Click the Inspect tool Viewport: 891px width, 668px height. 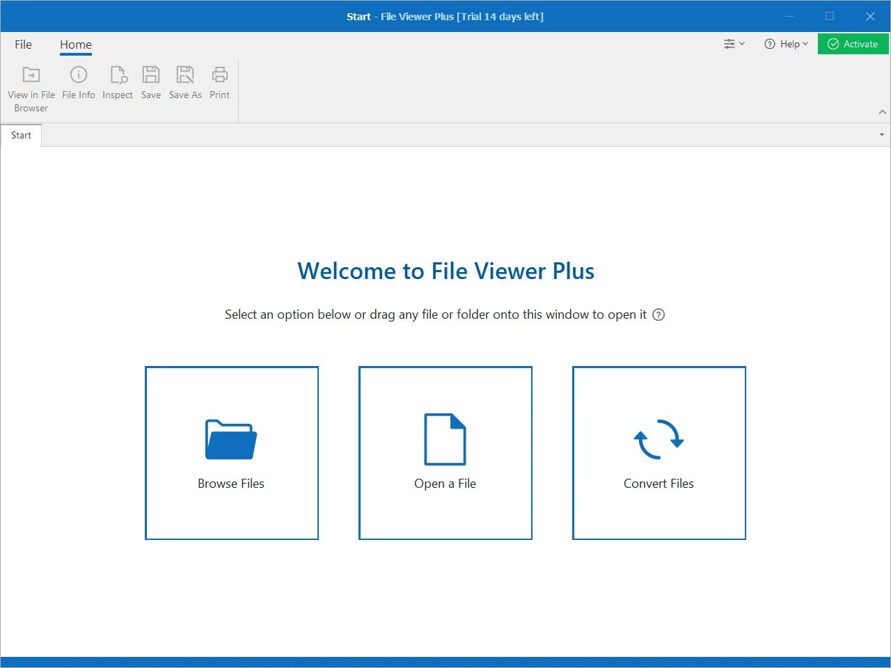click(117, 82)
